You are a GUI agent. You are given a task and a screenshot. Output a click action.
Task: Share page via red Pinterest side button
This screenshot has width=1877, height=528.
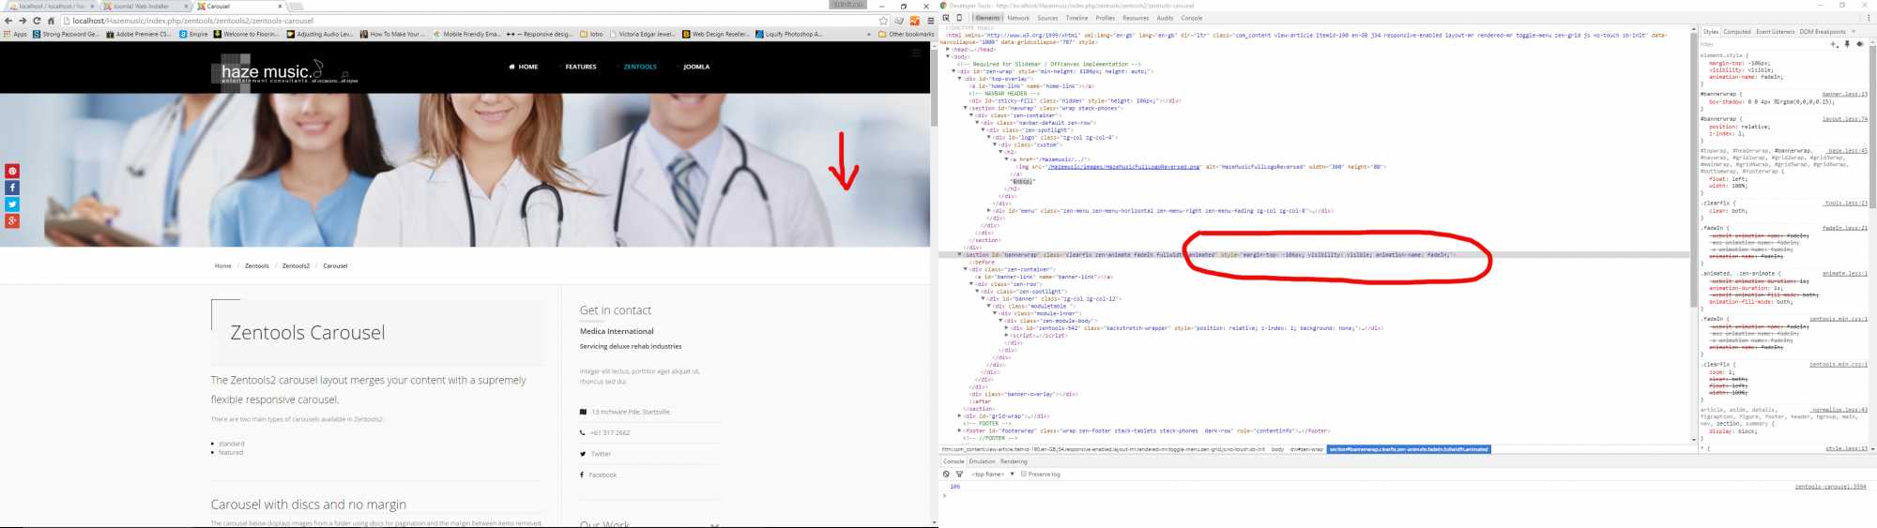click(12, 171)
